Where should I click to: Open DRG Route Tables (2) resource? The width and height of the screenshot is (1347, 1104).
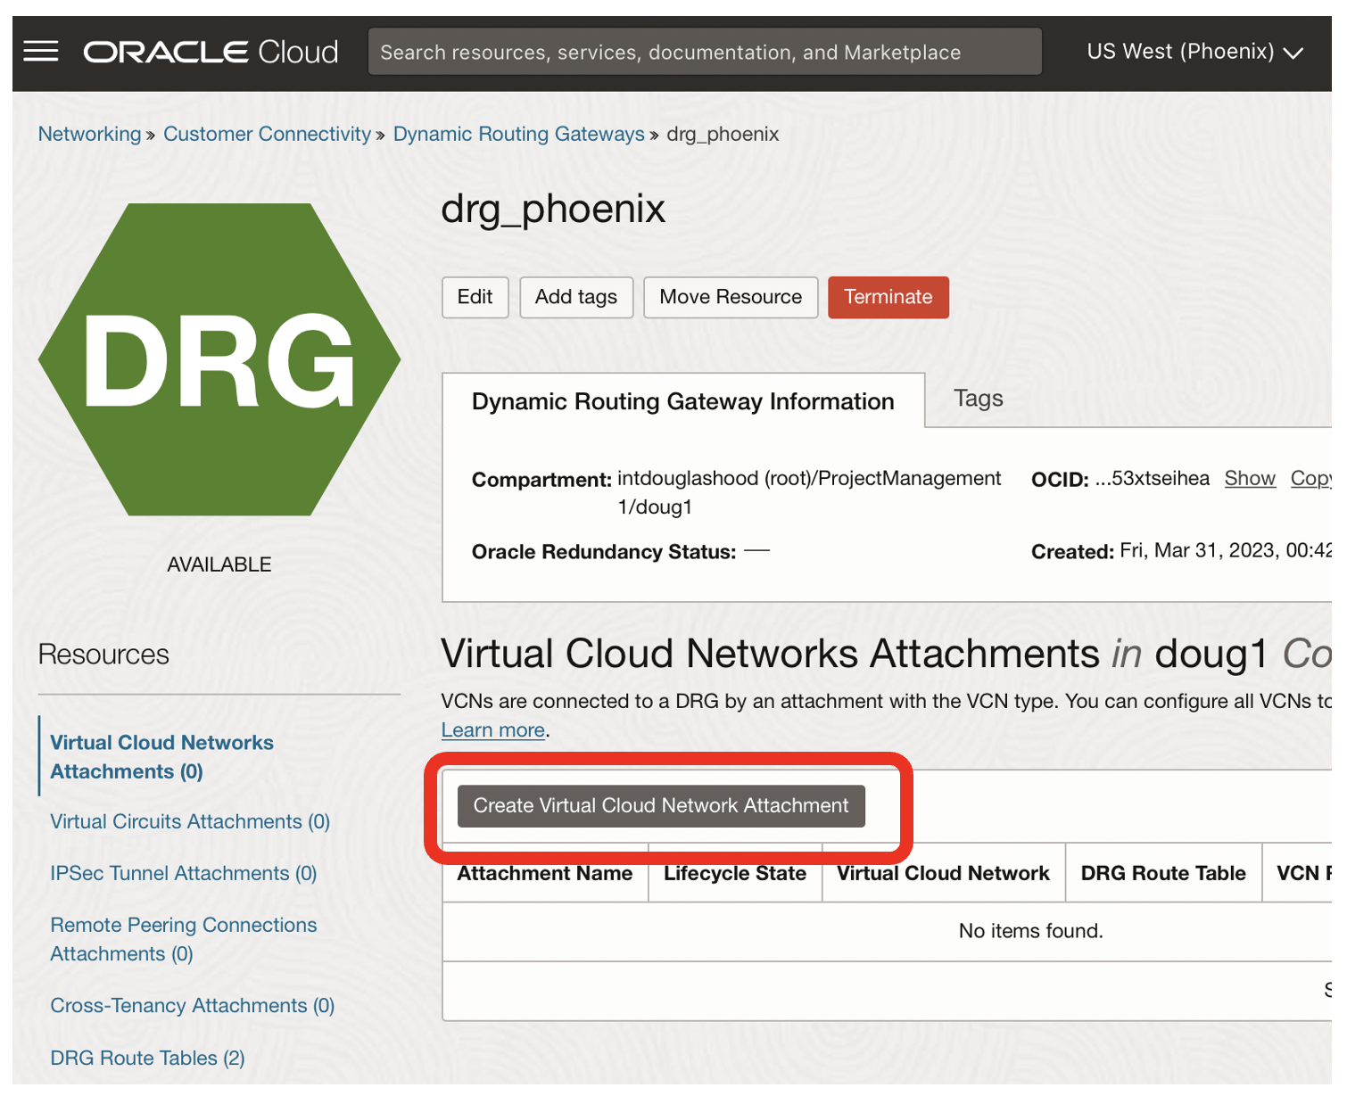point(147,1058)
